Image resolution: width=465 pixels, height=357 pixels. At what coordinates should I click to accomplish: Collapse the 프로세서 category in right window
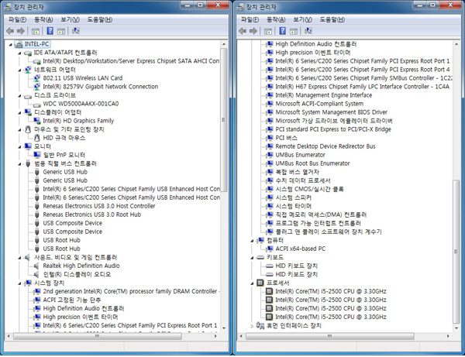[252, 284]
